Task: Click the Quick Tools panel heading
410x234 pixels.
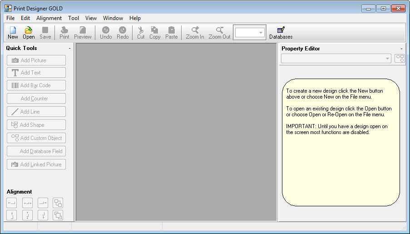Action: tap(21, 48)
